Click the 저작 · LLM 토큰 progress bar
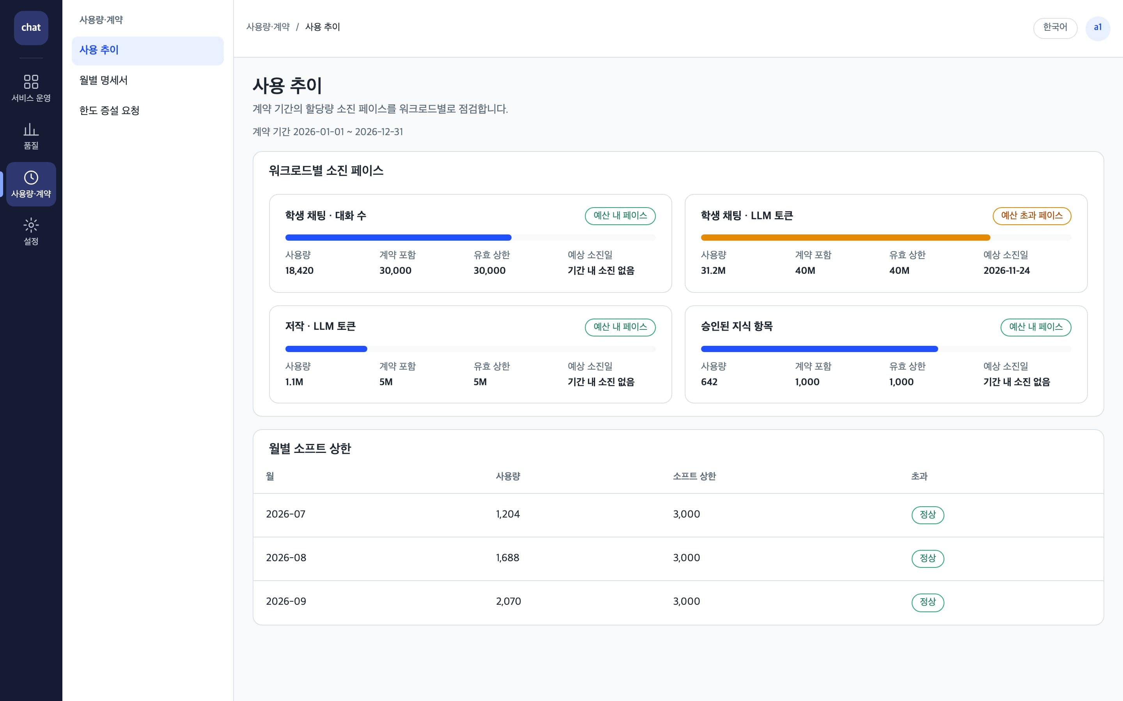Image resolution: width=1123 pixels, height=701 pixels. pyautogui.click(x=470, y=349)
